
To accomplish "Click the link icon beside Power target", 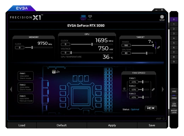I will [x=159, y=47].
